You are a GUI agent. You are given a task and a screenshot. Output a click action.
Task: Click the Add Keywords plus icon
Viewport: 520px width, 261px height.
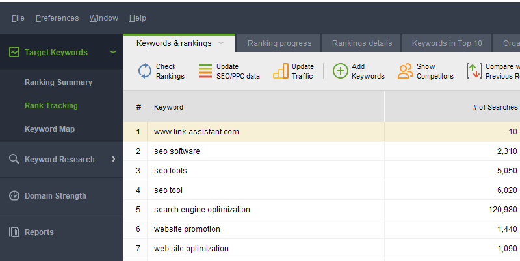click(341, 71)
